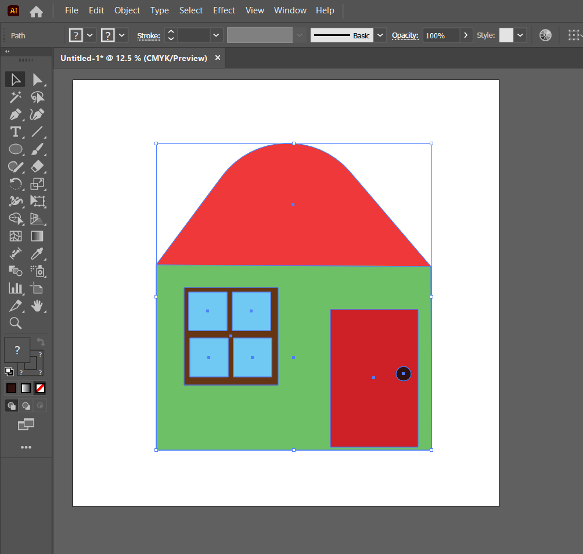The height and width of the screenshot is (554, 583).
Task: Click the opacity 100% field
Action: pos(441,35)
